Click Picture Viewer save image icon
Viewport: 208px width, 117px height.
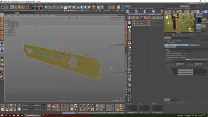click(x=170, y=12)
